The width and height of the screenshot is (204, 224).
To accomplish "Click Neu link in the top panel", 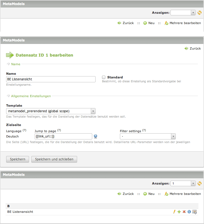I will click(x=149, y=23).
